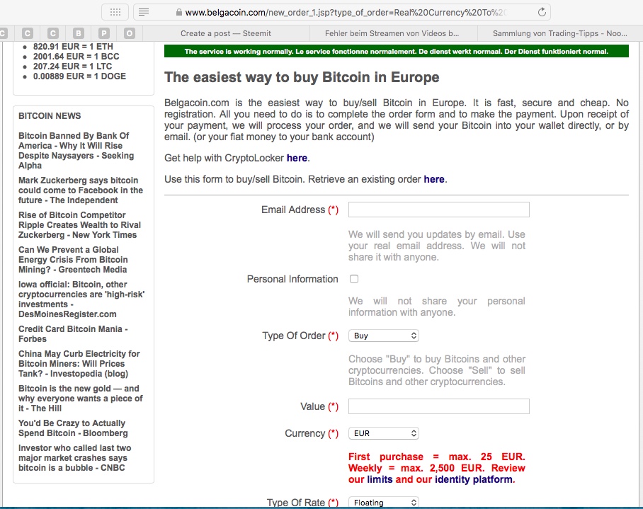Viewport: 643px width, 509px height.
Task: Open the 'limits' link in red notice
Action: (x=380, y=479)
